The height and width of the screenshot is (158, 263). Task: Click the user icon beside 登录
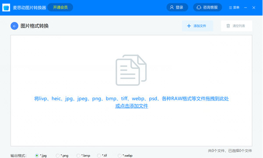pyautogui.click(x=172, y=7)
